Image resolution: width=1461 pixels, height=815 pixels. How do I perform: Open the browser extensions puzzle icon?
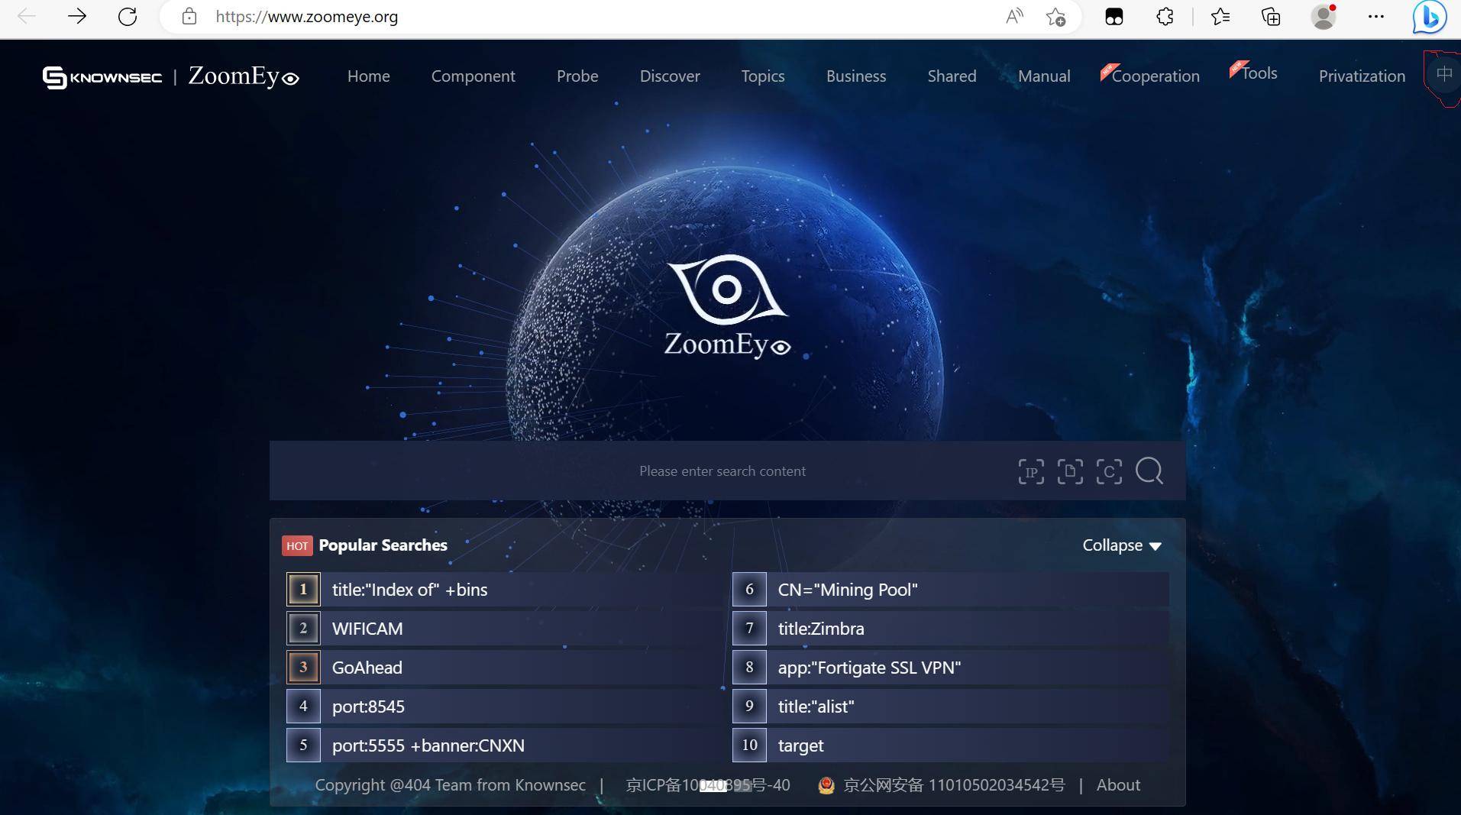(1165, 16)
